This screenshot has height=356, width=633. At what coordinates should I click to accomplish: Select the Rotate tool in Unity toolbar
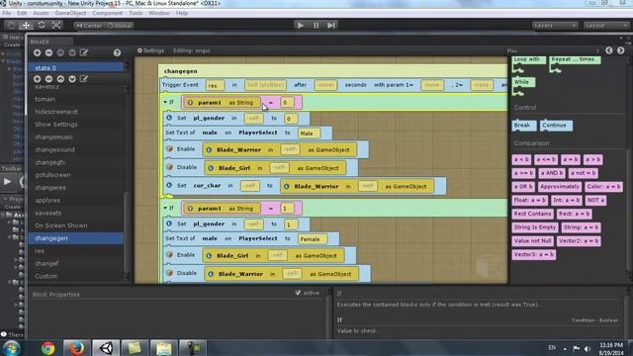click(42, 26)
